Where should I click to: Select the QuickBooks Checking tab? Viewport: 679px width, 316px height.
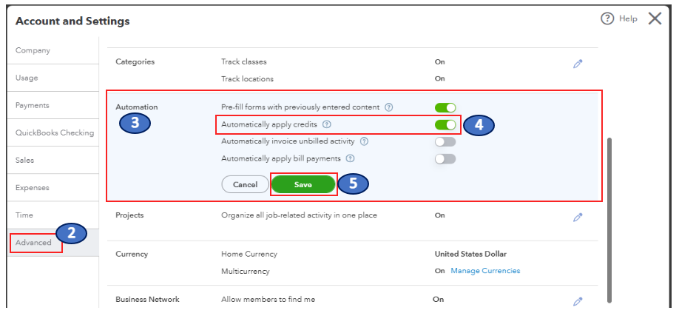coord(55,133)
